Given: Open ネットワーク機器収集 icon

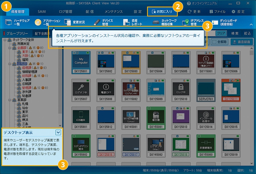Looking at the screenshot, I should pos(156,22).
